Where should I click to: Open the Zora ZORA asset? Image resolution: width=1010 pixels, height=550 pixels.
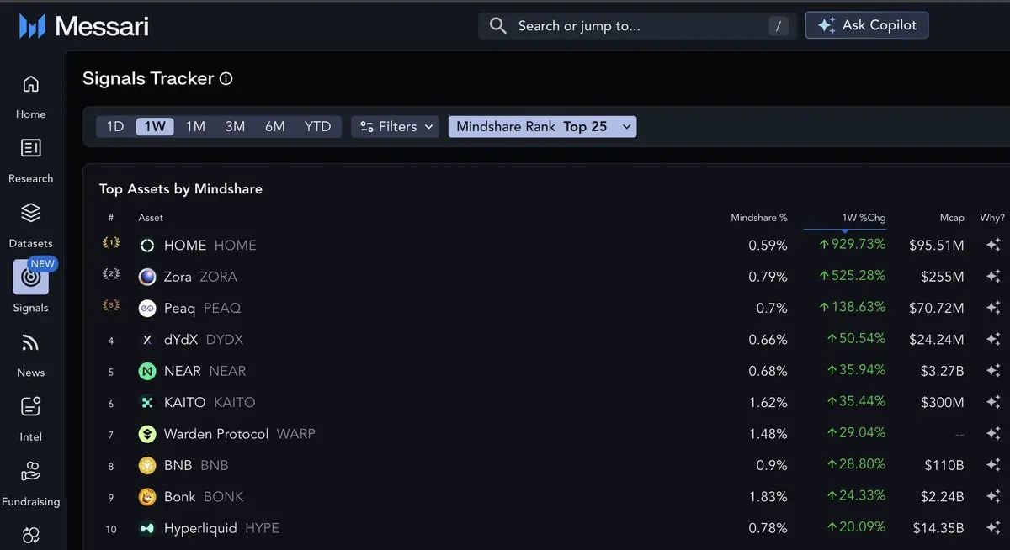200,277
